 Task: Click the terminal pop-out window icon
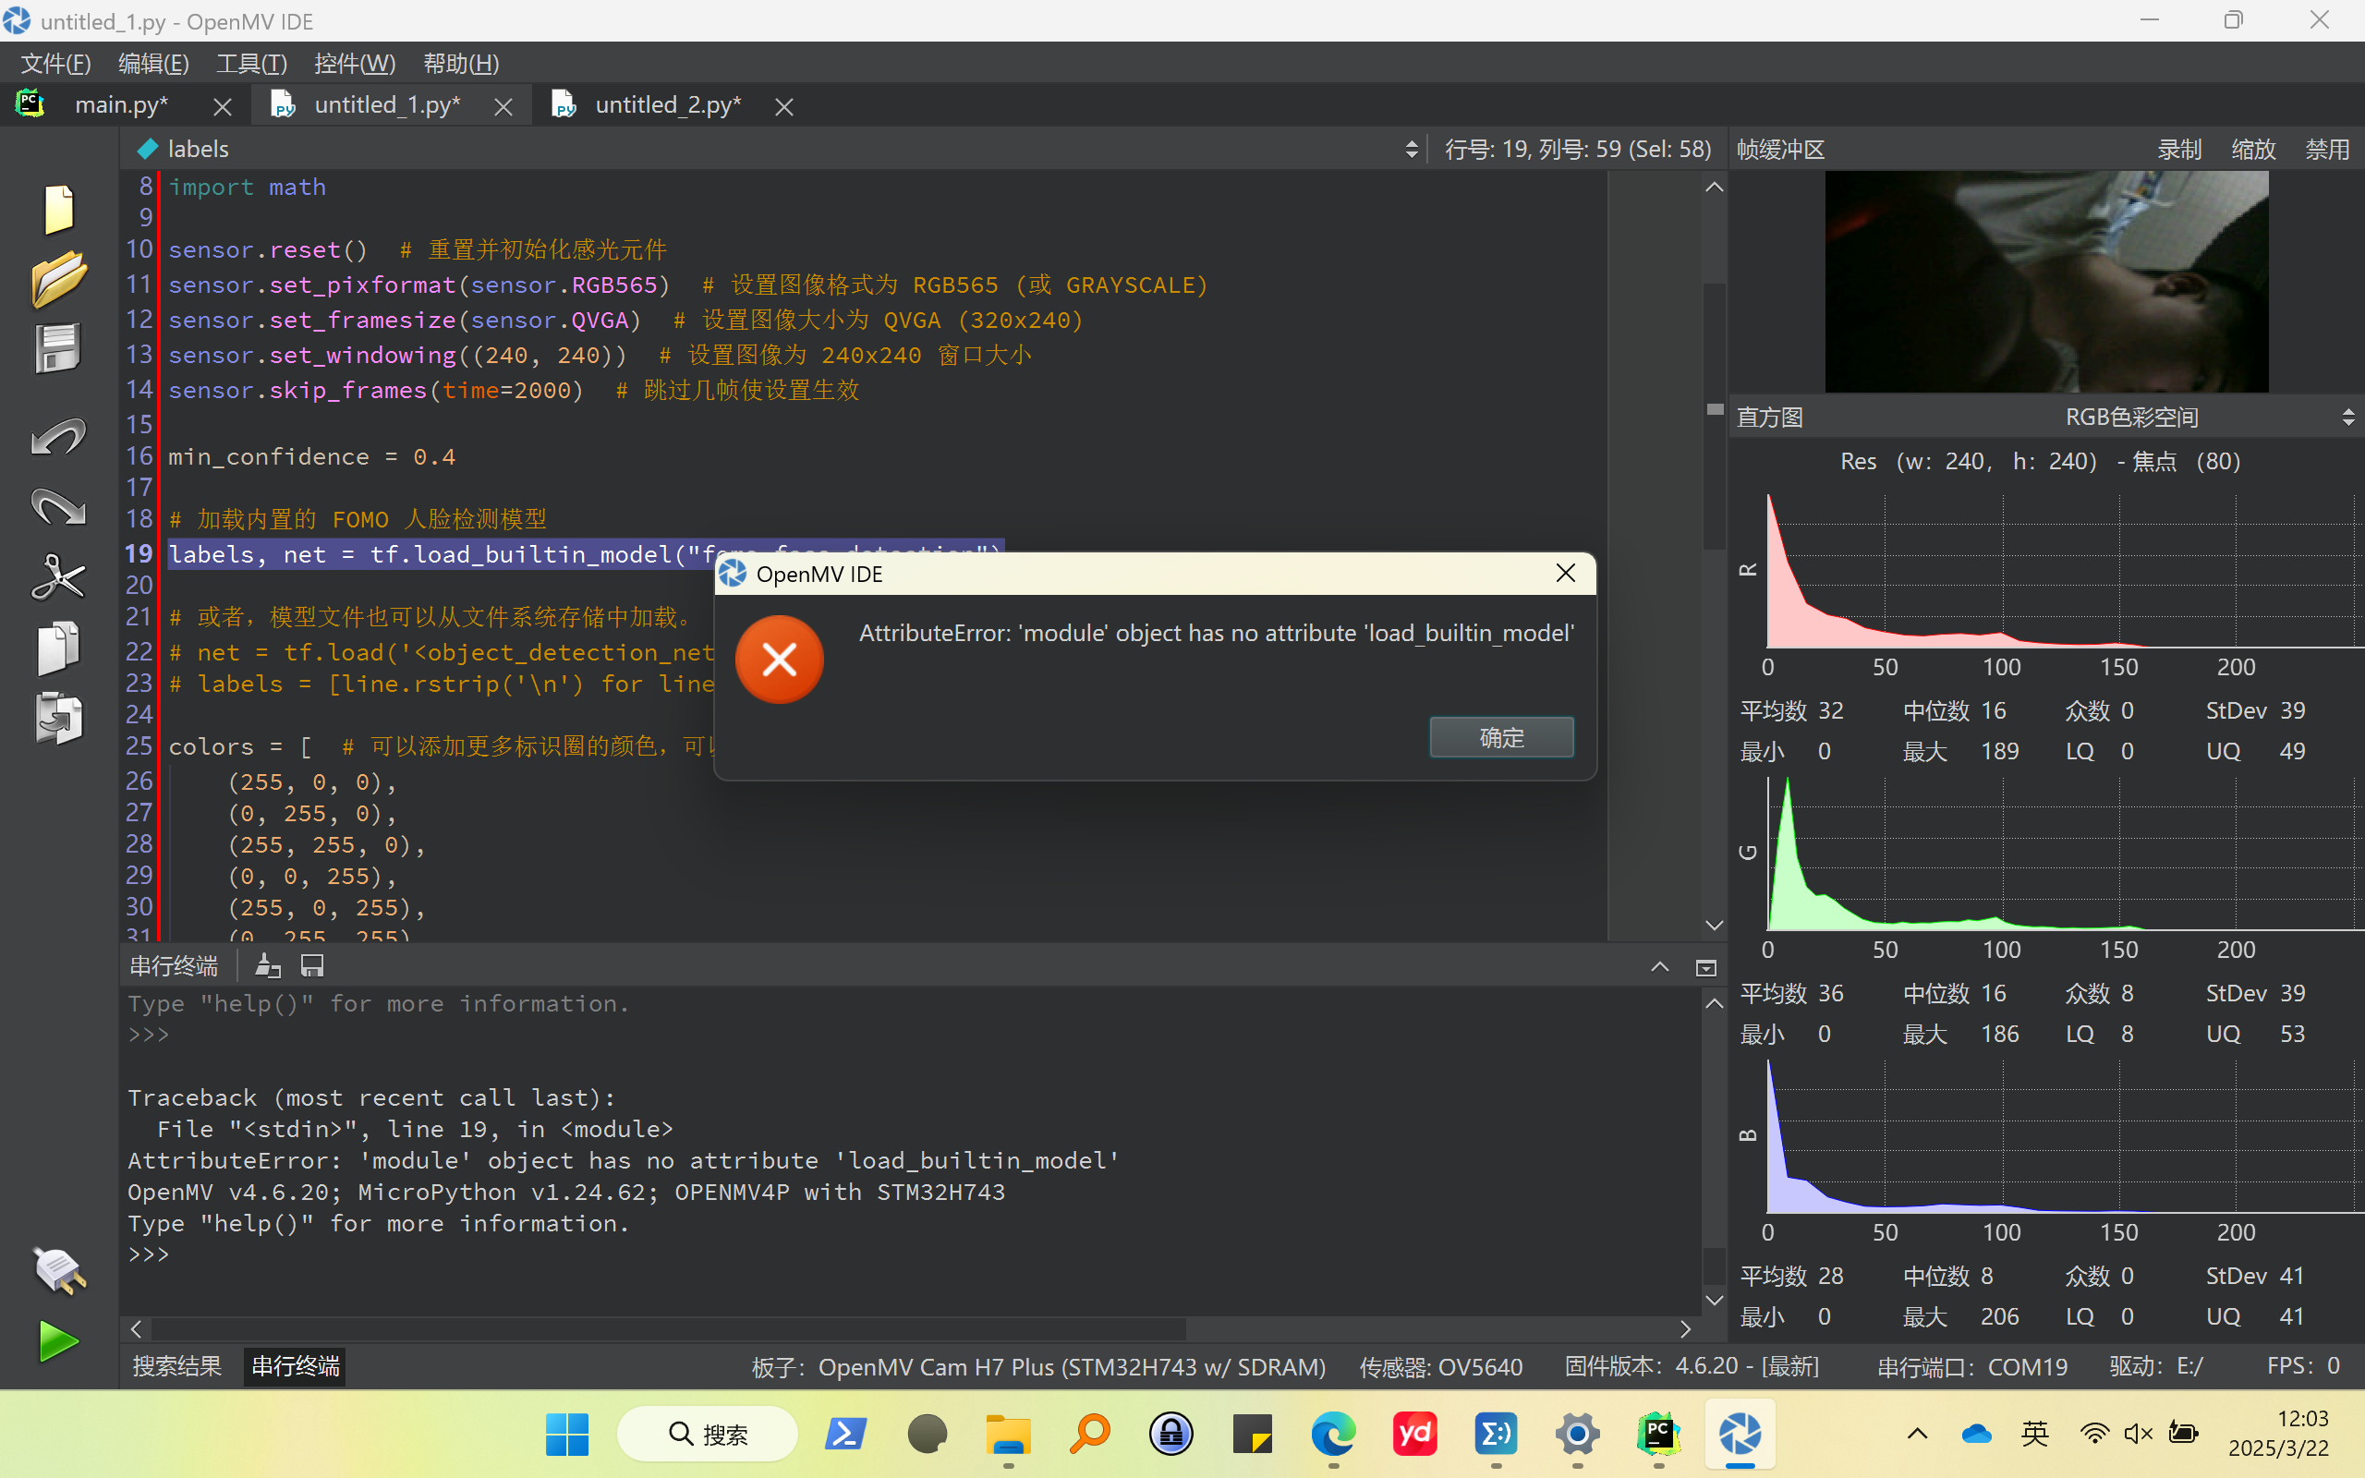coord(1705,968)
